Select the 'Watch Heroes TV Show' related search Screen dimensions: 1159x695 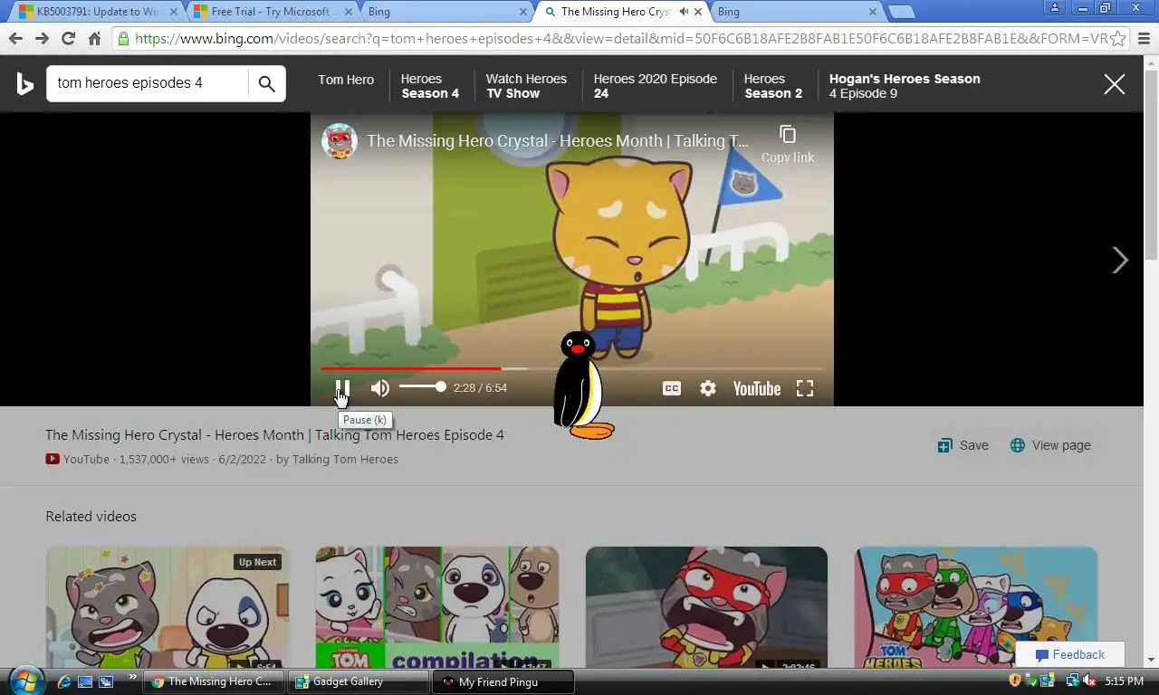click(x=526, y=86)
